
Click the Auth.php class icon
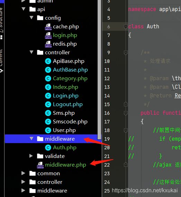pos(48,148)
